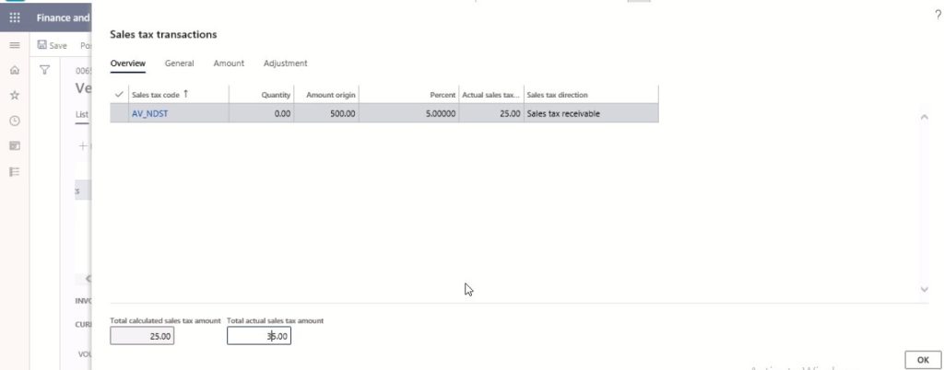Click the Sales tax direction column header
The width and height of the screenshot is (944, 370).
pos(591,94)
